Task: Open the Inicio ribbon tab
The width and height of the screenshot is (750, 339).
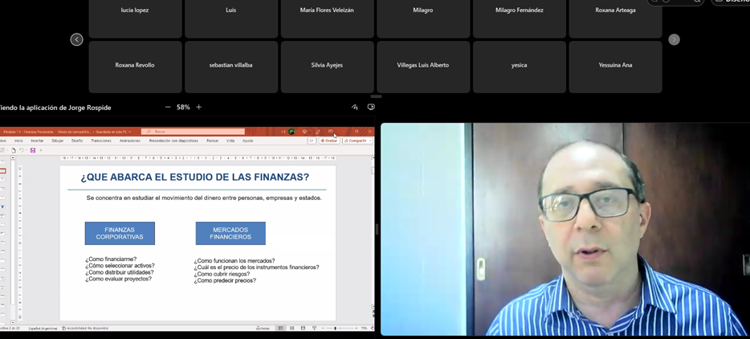Action: pos(18,141)
